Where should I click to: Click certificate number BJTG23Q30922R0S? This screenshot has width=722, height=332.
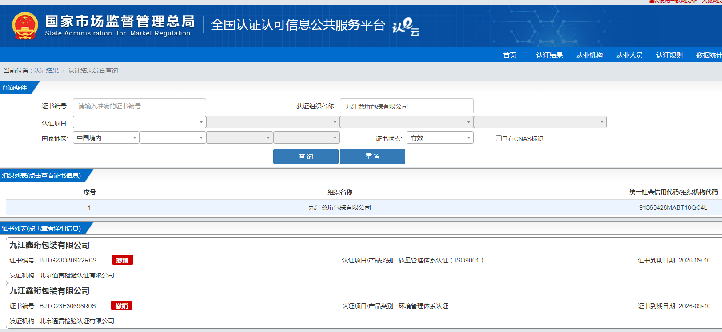[68, 260]
